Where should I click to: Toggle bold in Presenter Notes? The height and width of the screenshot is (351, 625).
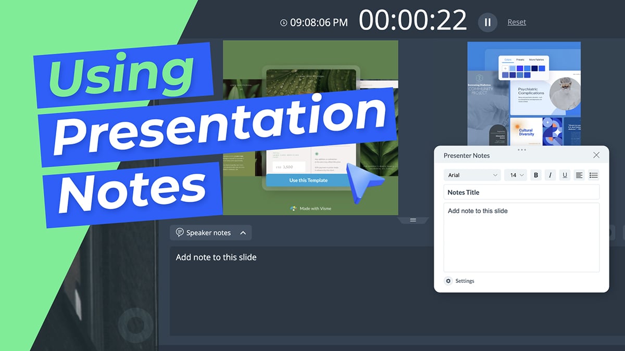pos(536,175)
